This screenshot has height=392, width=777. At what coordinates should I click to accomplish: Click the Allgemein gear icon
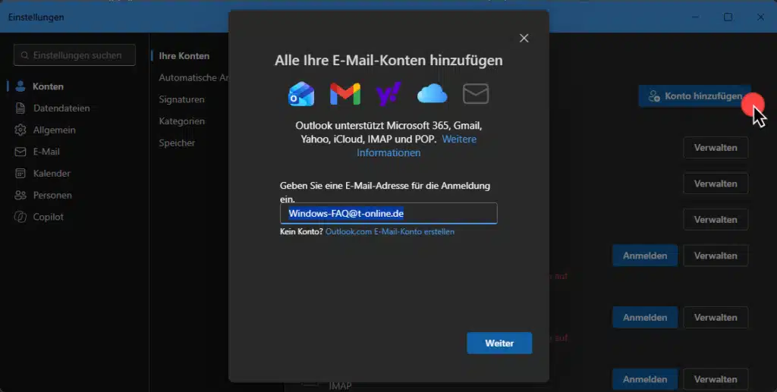coord(20,130)
